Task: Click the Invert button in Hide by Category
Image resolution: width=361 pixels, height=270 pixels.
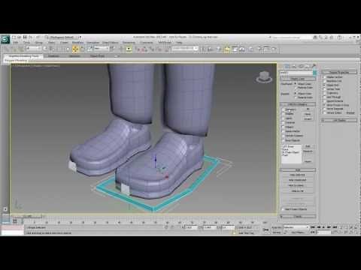Action: 308,119
